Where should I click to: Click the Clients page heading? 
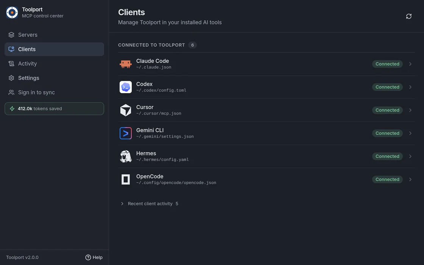pos(131,12)
